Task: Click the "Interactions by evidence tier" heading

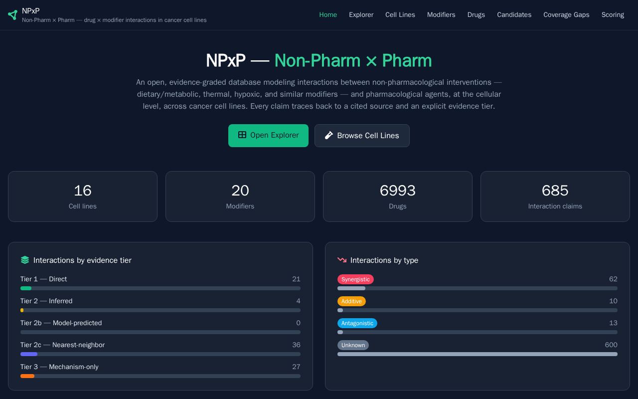Action: pos(82,260)
